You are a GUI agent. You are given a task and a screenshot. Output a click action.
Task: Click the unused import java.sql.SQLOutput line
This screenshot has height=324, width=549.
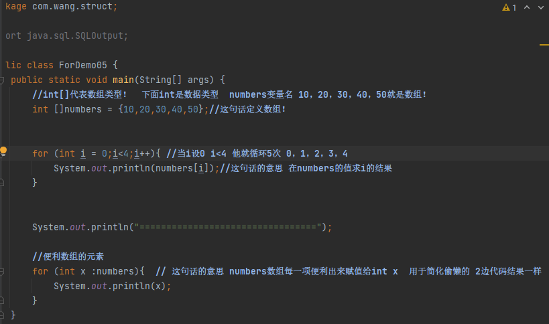pos(74,35)
